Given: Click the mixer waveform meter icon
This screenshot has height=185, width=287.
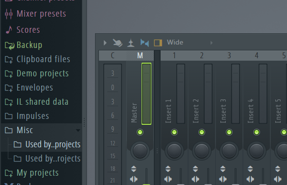Looking at the screenshot, I should (131, 43).
